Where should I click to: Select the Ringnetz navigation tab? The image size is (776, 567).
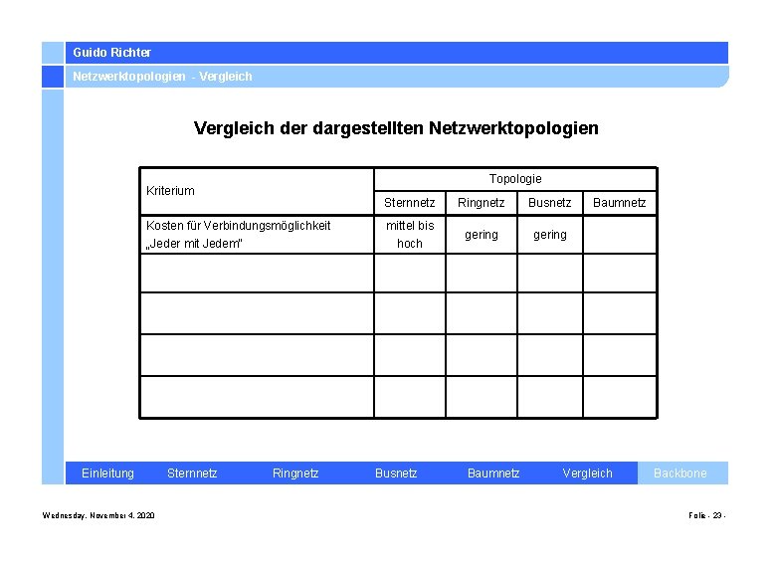point(295,472)
